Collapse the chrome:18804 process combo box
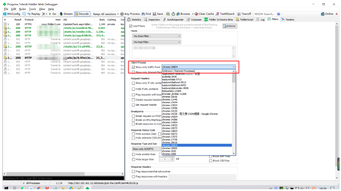Viewport: 341px width, 191px height. click(199, 67)
